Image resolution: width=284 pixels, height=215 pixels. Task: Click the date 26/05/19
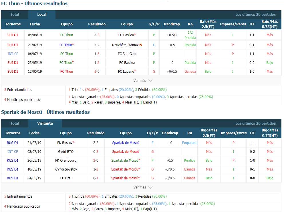(34, 161)
